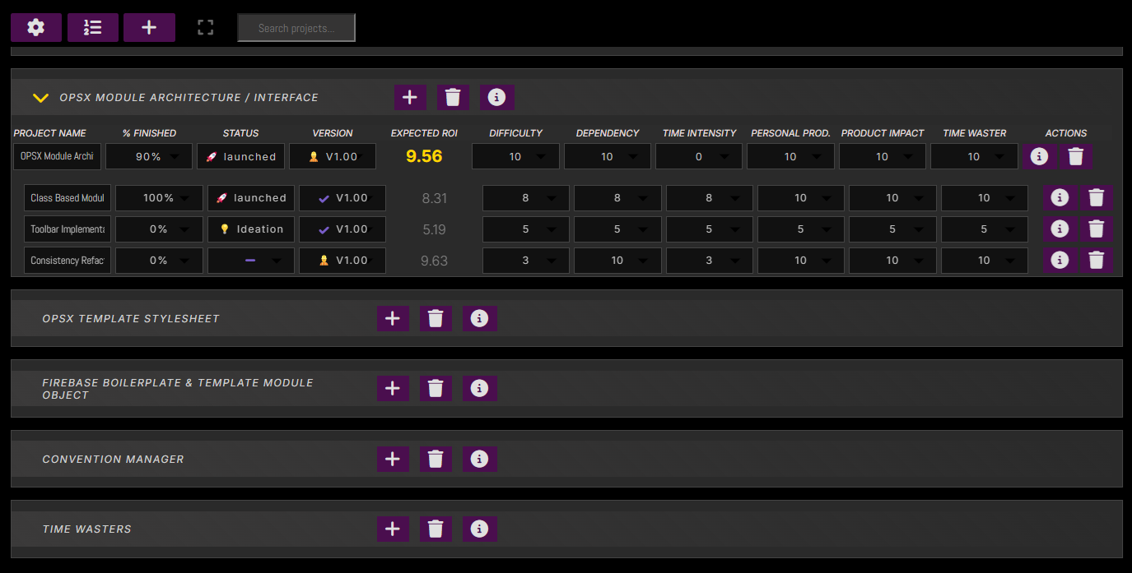This screenshot has width=1132, height=573.
Task: Click the % Finished column header
Action: pos(149,132)
